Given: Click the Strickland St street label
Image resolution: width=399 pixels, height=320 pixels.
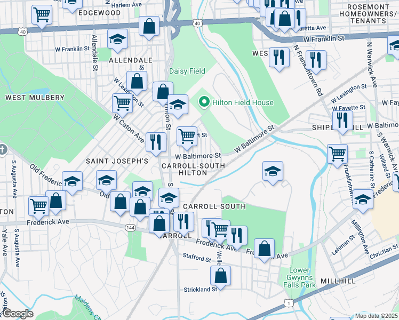Looking at the screenshot, I should [201, 290].
